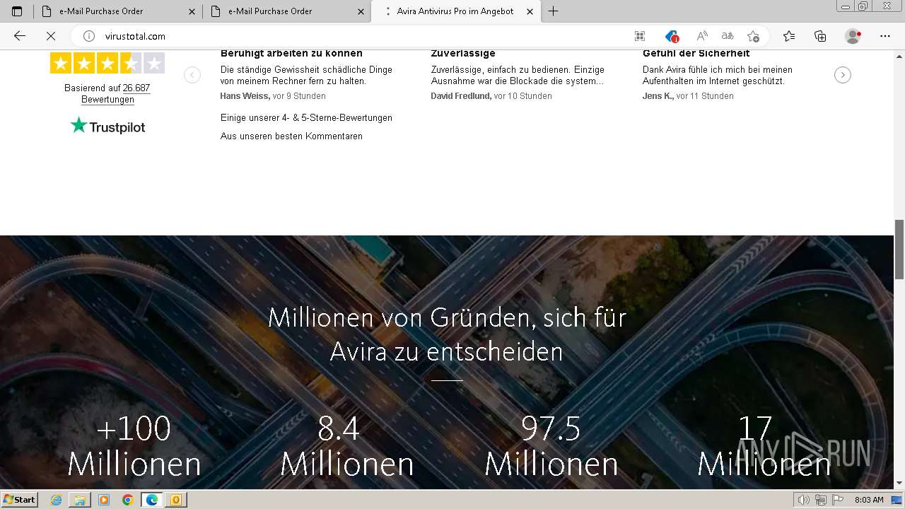Open the Windows Start menu

click(x=19, y=499)
